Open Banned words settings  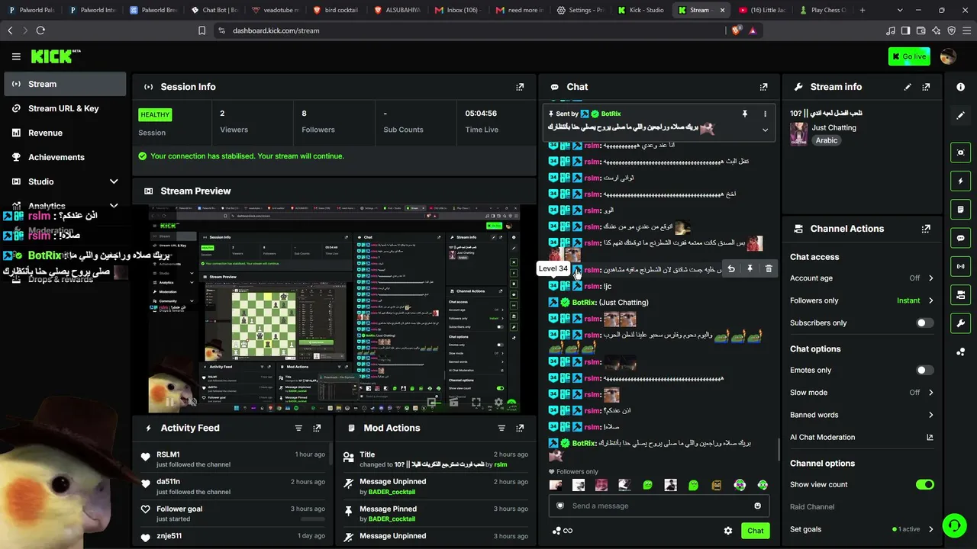click(862, 415)
